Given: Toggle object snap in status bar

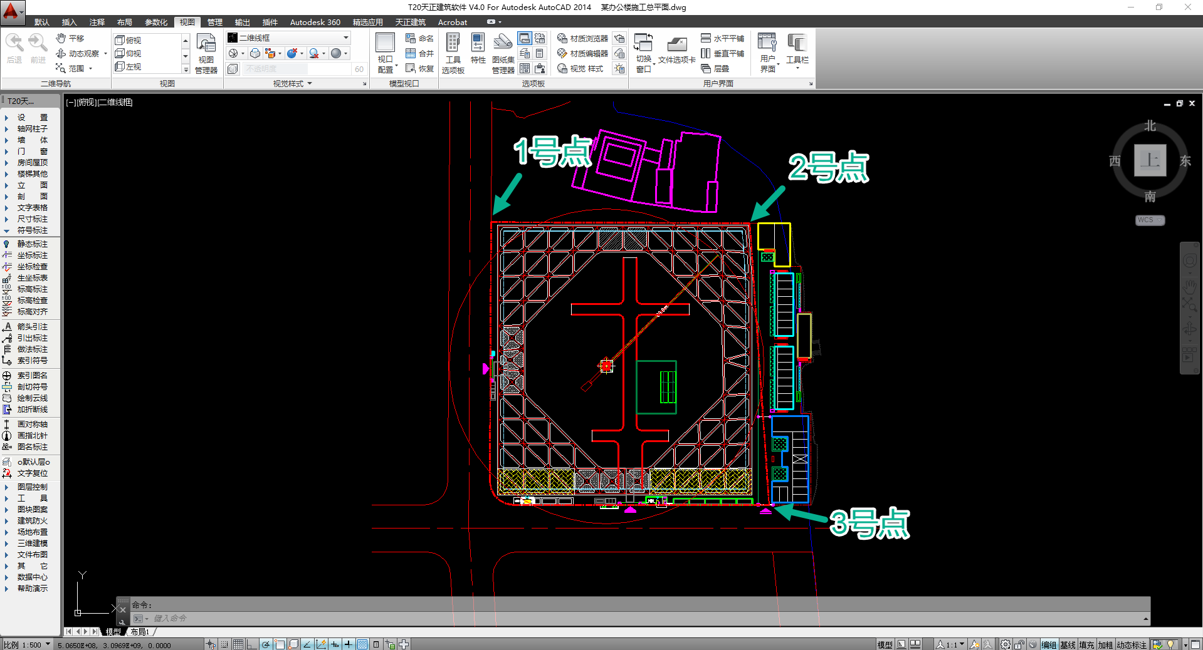Looking at the screenshot, I should point(280,644).
